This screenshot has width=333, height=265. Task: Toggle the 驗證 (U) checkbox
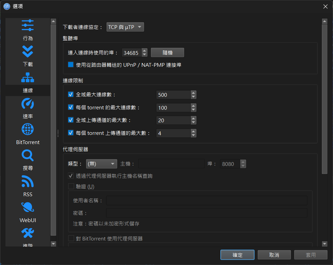tap(71, 186)
